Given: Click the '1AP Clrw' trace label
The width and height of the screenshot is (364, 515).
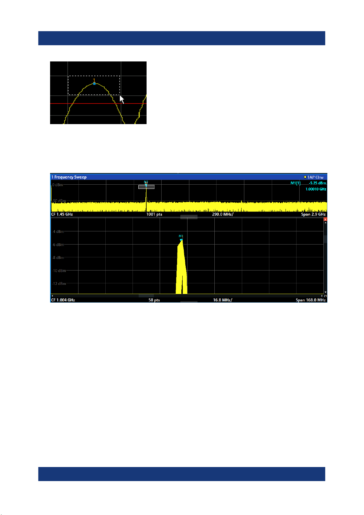Looking at the screenshot, I should (315, 177).
